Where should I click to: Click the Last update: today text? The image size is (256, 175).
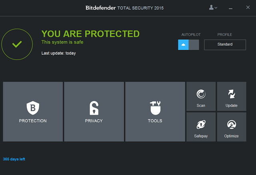pyautogui.click(x=59, y=53)
